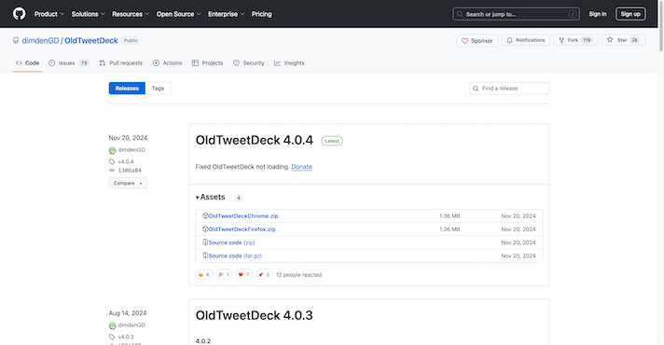Open the v4.0.4 tag link
This screenshot has width=664, height=345.
[x=126, y=161]
